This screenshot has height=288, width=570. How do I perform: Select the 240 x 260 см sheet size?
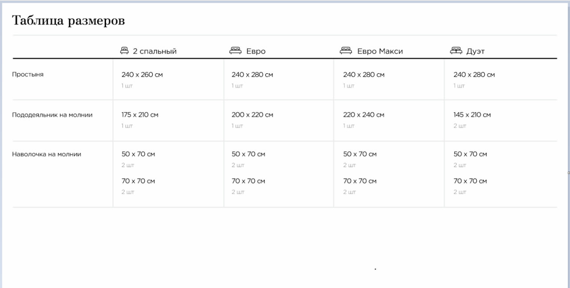pyautogui.click(x=142, y=75)
